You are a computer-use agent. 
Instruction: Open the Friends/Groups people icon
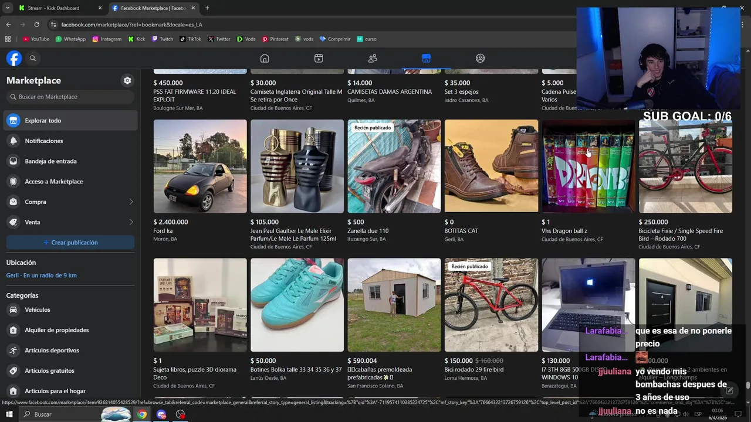(373, 58)
